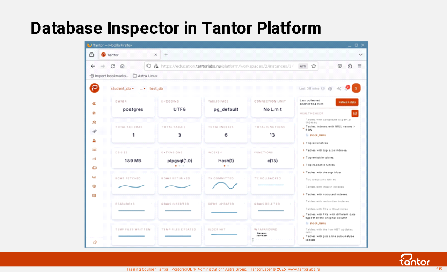Open the Astra Linux bookmark folder

point(145,76)
